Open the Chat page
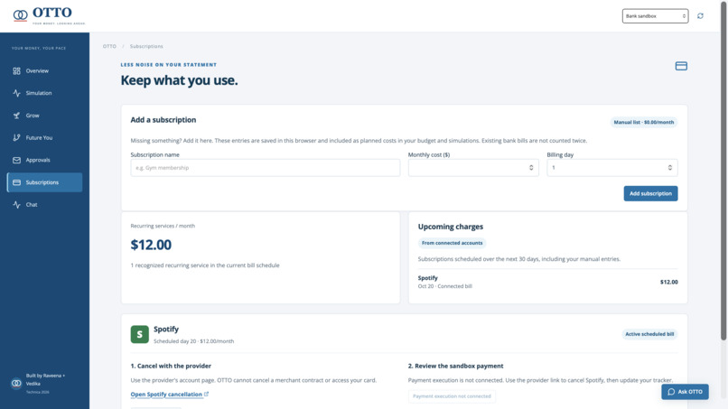The image size is (728, 409). [44, 205]
